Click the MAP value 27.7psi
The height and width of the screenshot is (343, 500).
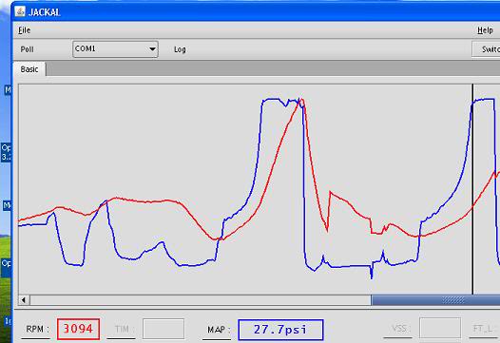tap(280, 330)
